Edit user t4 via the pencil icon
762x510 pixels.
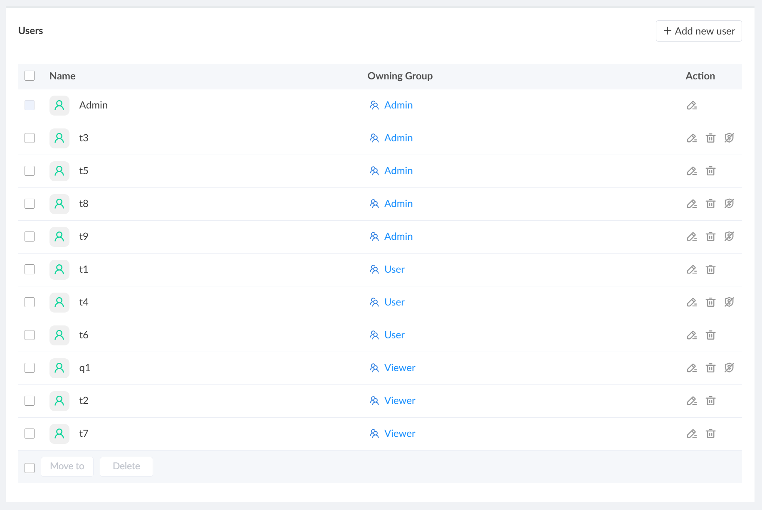[x=692, y=303]
